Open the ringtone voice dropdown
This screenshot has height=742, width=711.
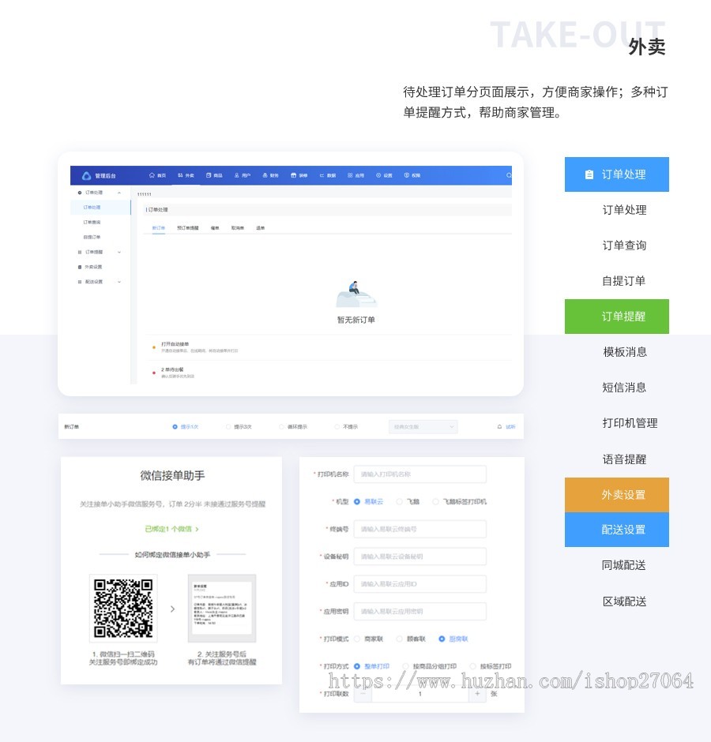423,427
